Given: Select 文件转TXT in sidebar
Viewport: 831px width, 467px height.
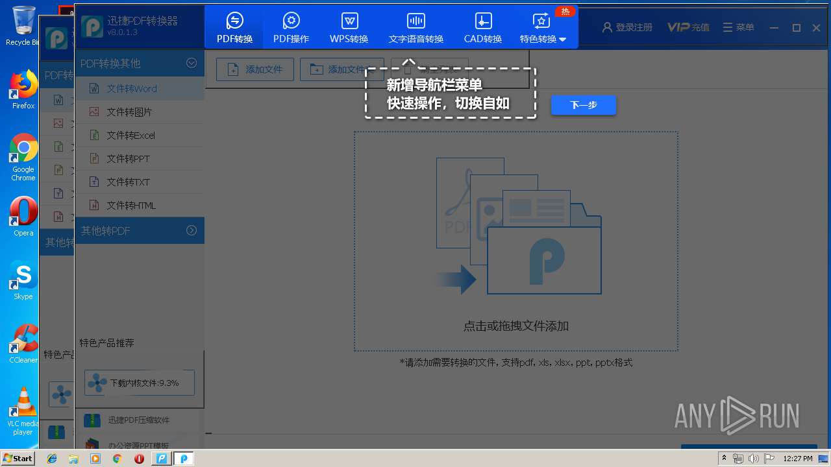Looking at the screenshot, I should (x=140, y=182).
